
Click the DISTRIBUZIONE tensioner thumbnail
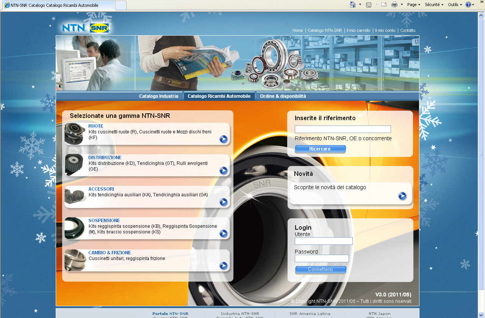pyautogui.click(x=75, y=165)
